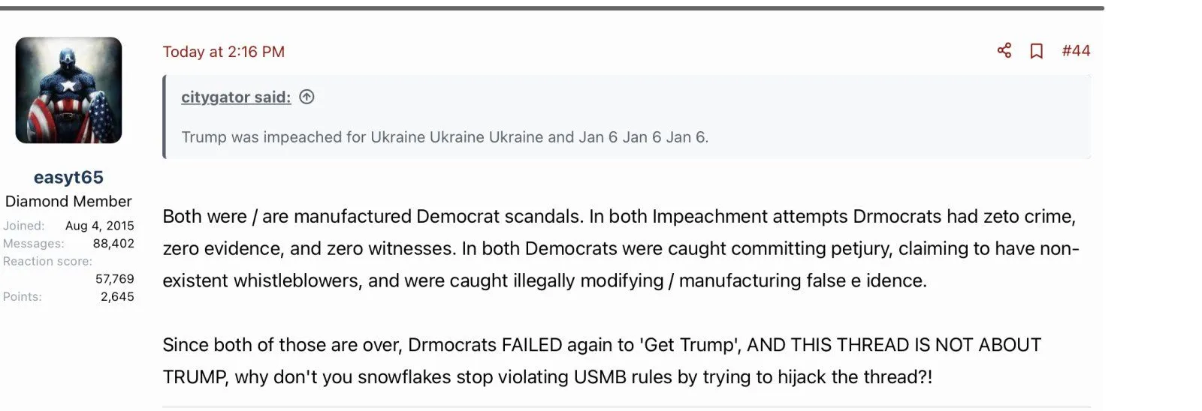Click the paragraph starting "Both were / are manufactured"
1202x411 pixels.
pos(620,248)
